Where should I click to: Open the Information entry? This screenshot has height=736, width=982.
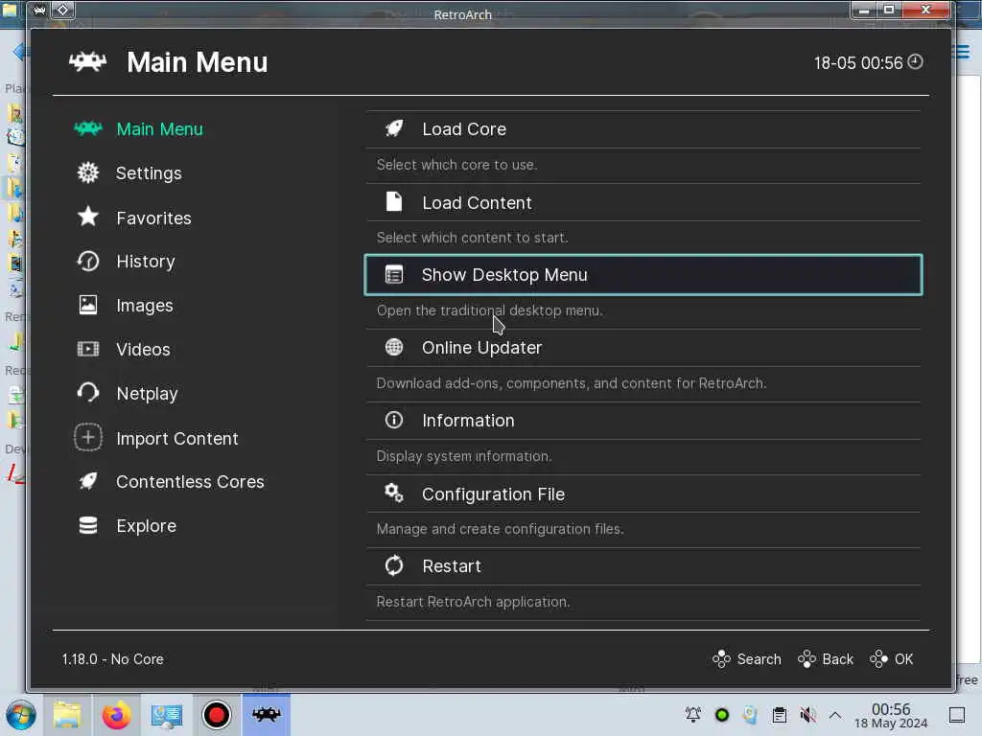tap(643, 421)
